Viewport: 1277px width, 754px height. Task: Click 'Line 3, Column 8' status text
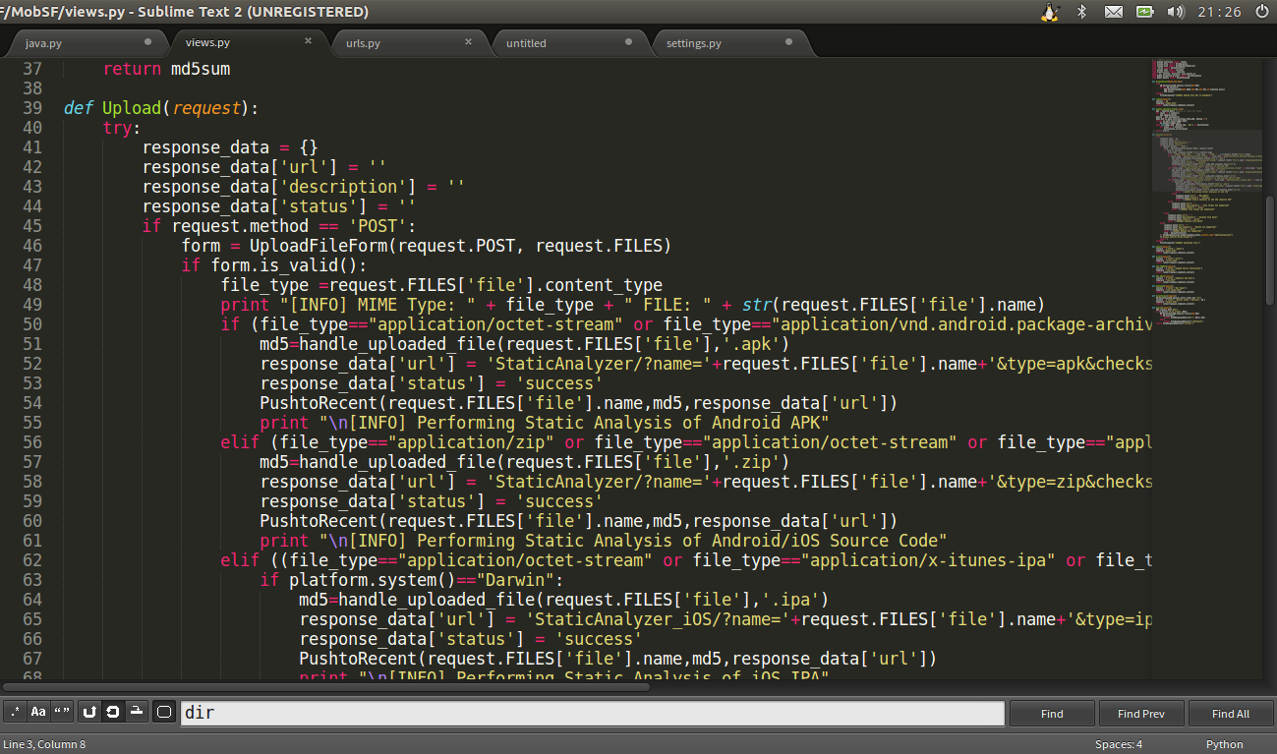(44, 744)
